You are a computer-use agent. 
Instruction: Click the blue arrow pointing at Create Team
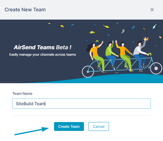[32, 131]
